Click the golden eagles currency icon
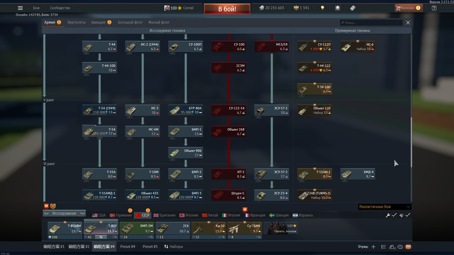 296,8
